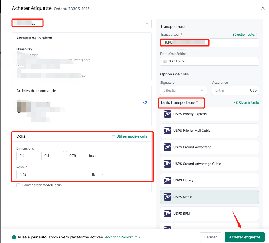269x243 pixels.
Task: Click the recipient name ukman ray
Action: point(24,49)
